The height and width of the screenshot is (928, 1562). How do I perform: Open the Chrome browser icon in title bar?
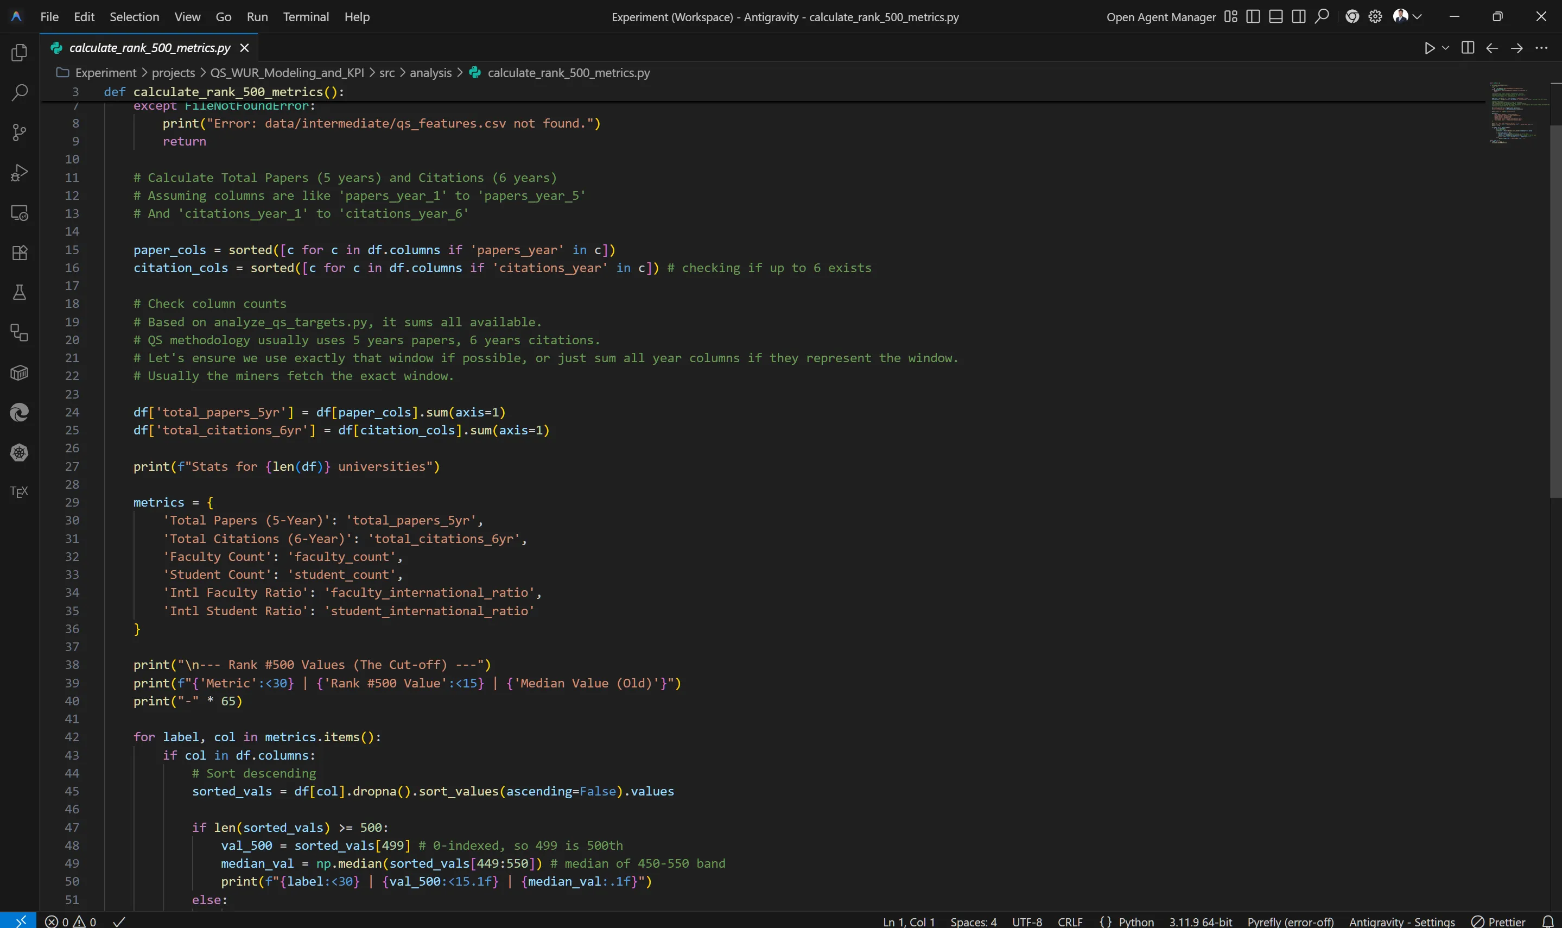tap(1352, 16)
